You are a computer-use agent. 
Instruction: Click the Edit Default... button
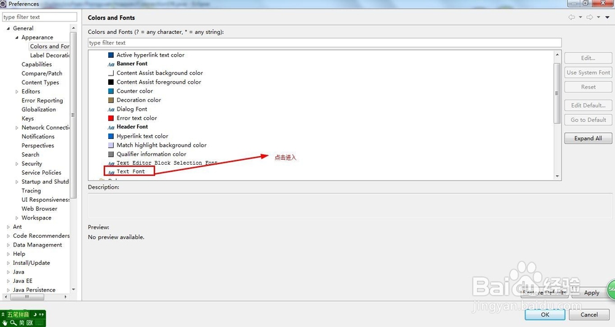tap(588, 106)
